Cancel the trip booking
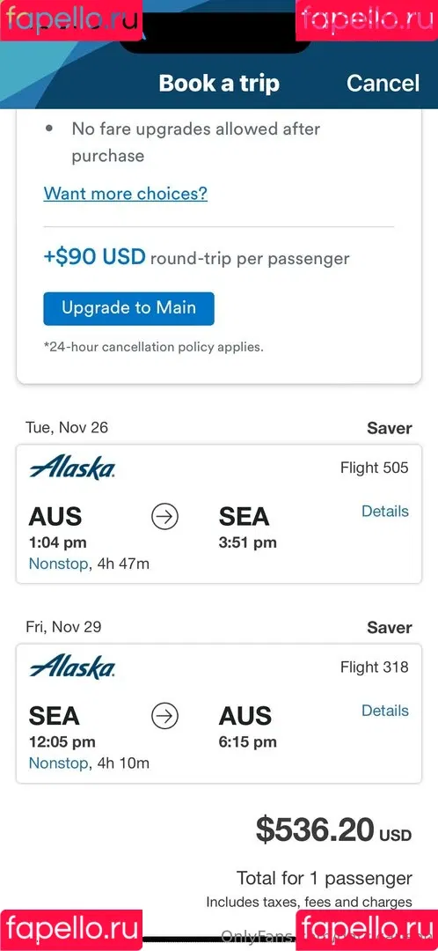438x951 pixels. (x=383, y=83)
